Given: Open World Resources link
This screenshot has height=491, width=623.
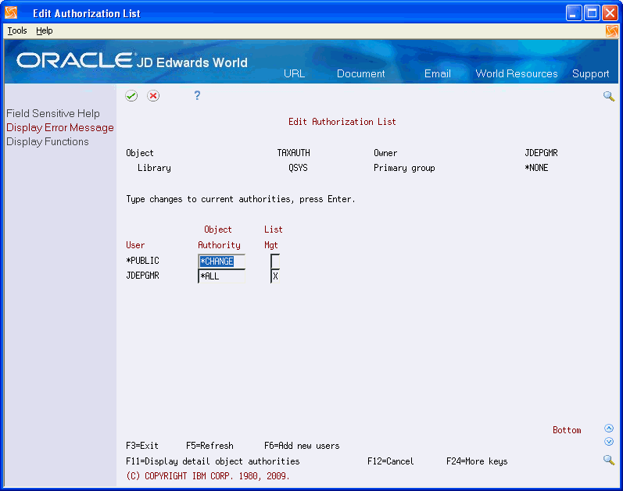Looking at the screenshot, I should pyautogui.click(x=517, y=73).
